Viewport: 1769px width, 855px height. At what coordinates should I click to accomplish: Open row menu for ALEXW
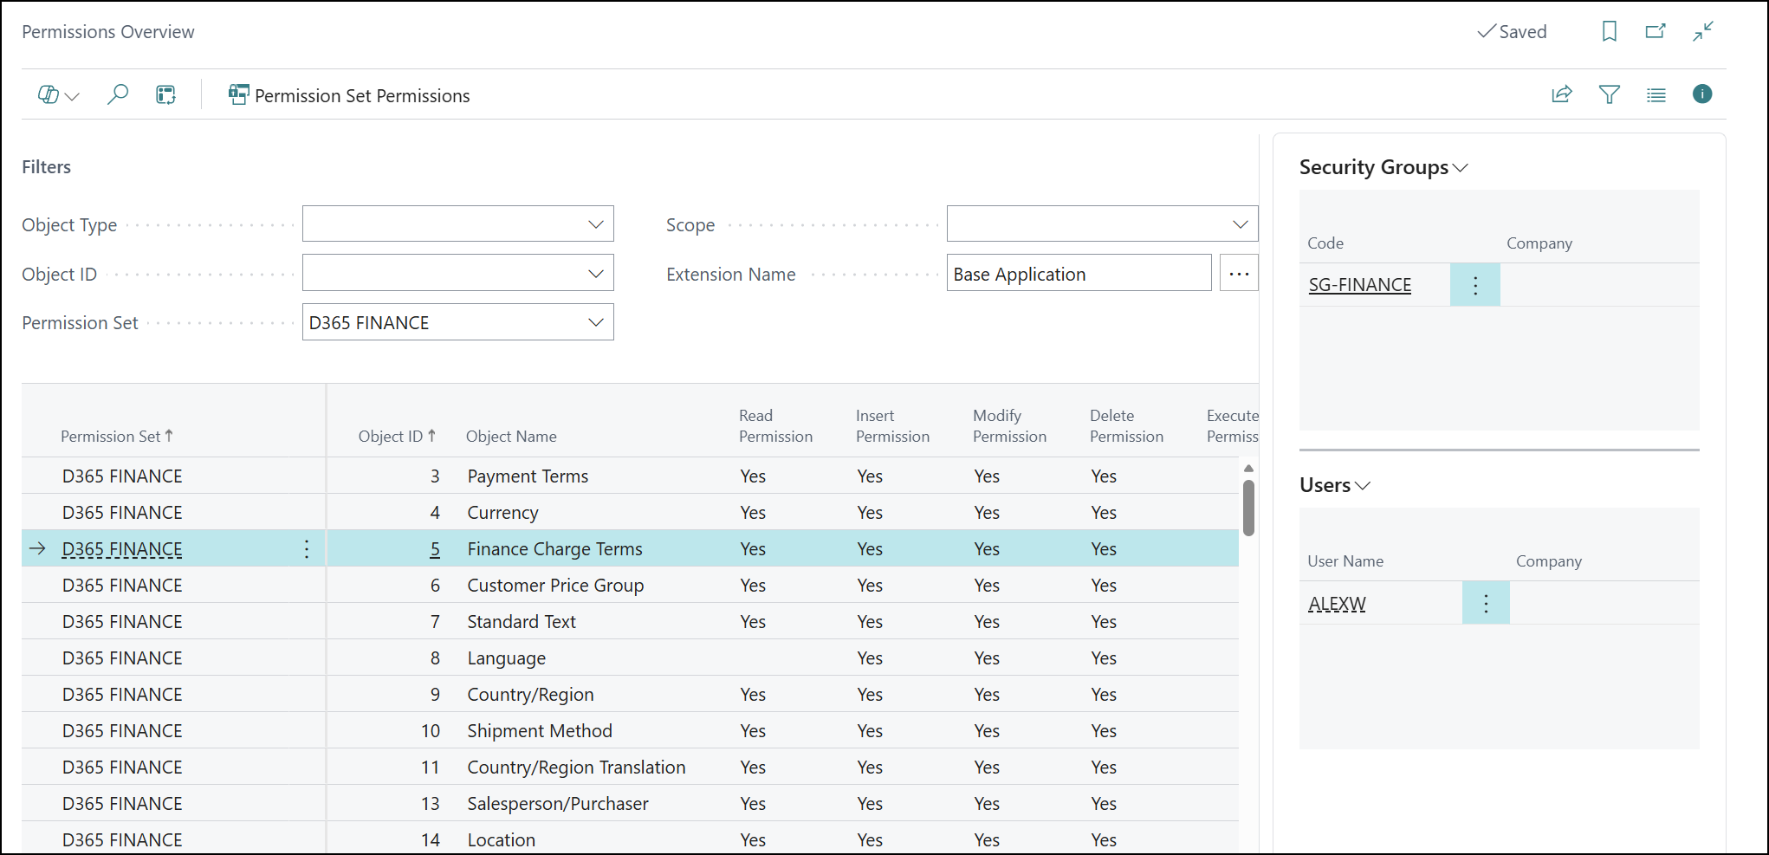click(x=1486, y=604)
